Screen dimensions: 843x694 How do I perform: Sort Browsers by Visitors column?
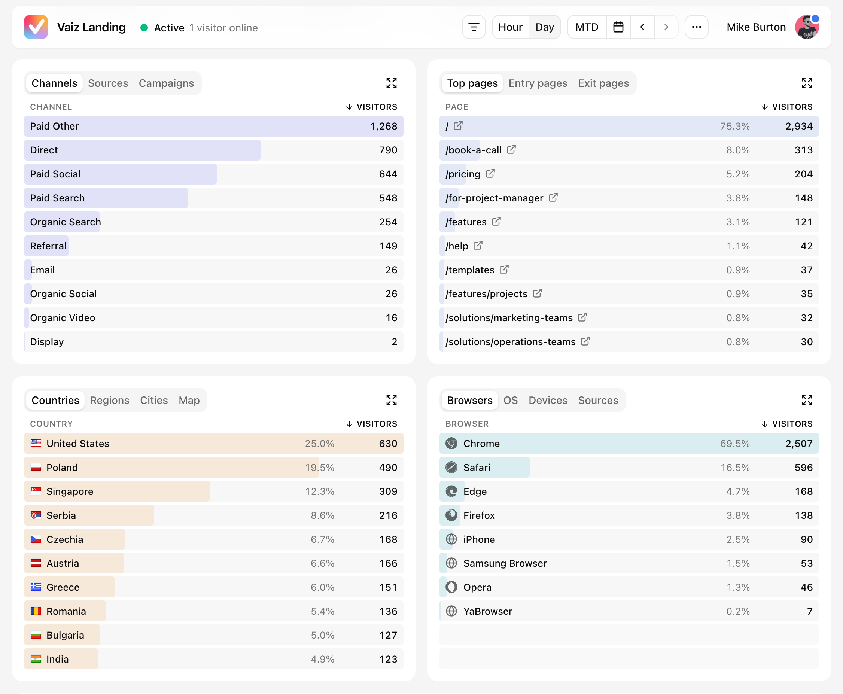click(x=787, y=424)
